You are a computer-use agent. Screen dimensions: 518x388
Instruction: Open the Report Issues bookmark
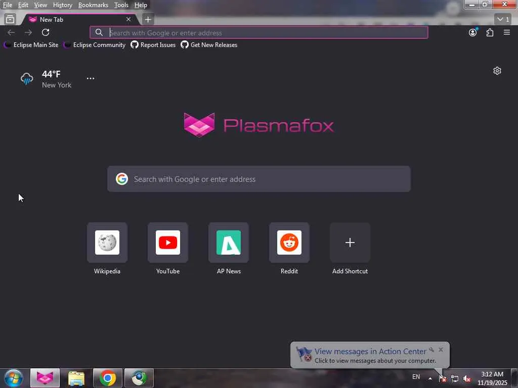pos(153,45)
